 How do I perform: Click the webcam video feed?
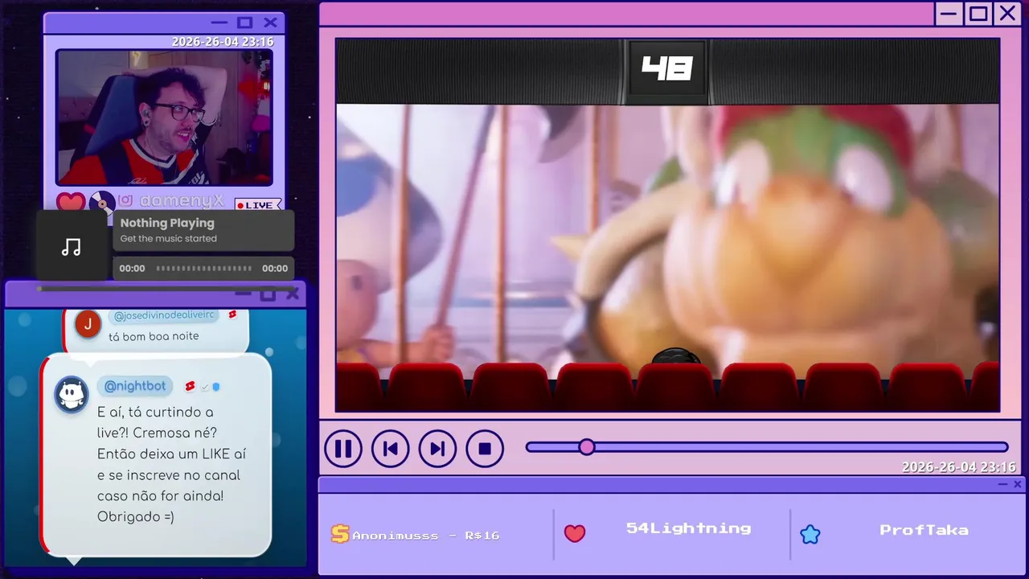(164, 117)
